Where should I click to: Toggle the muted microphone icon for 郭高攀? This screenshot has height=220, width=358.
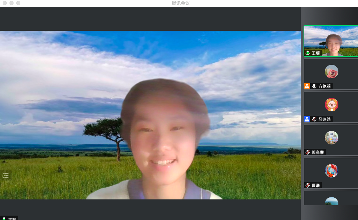[308, 152]
